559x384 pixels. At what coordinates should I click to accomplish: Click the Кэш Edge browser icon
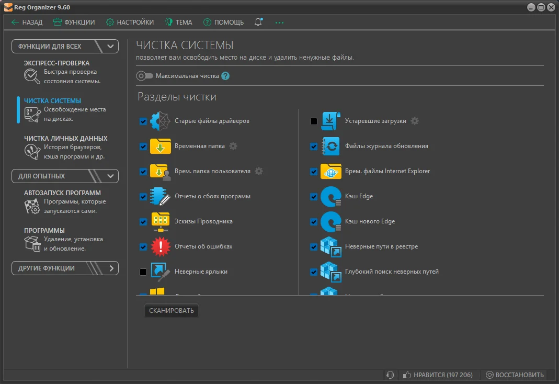click(330, 197)
